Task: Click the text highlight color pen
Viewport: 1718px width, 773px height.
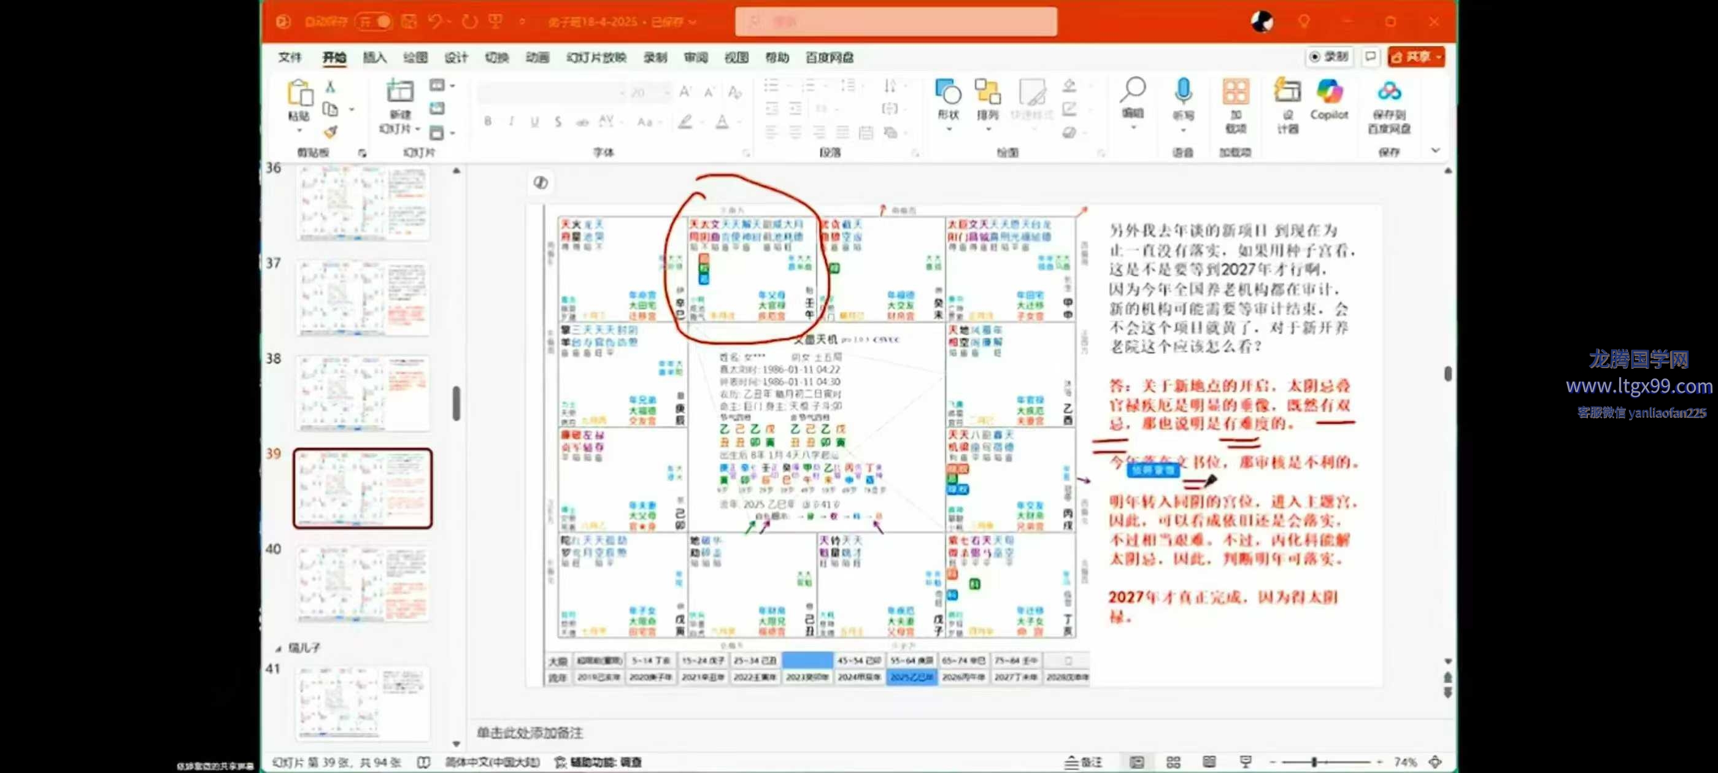Action: 685,121
